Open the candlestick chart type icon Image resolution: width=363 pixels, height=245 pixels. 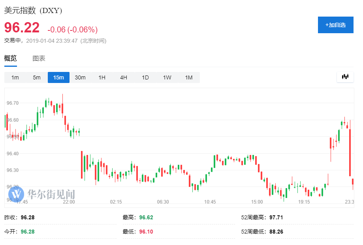[x=345, y=77]
